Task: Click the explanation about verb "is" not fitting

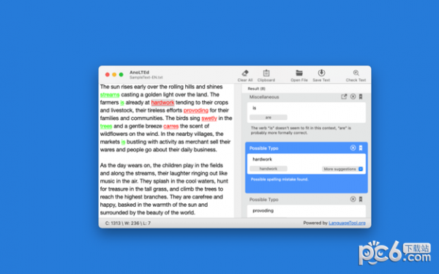Action: point(301,130)
